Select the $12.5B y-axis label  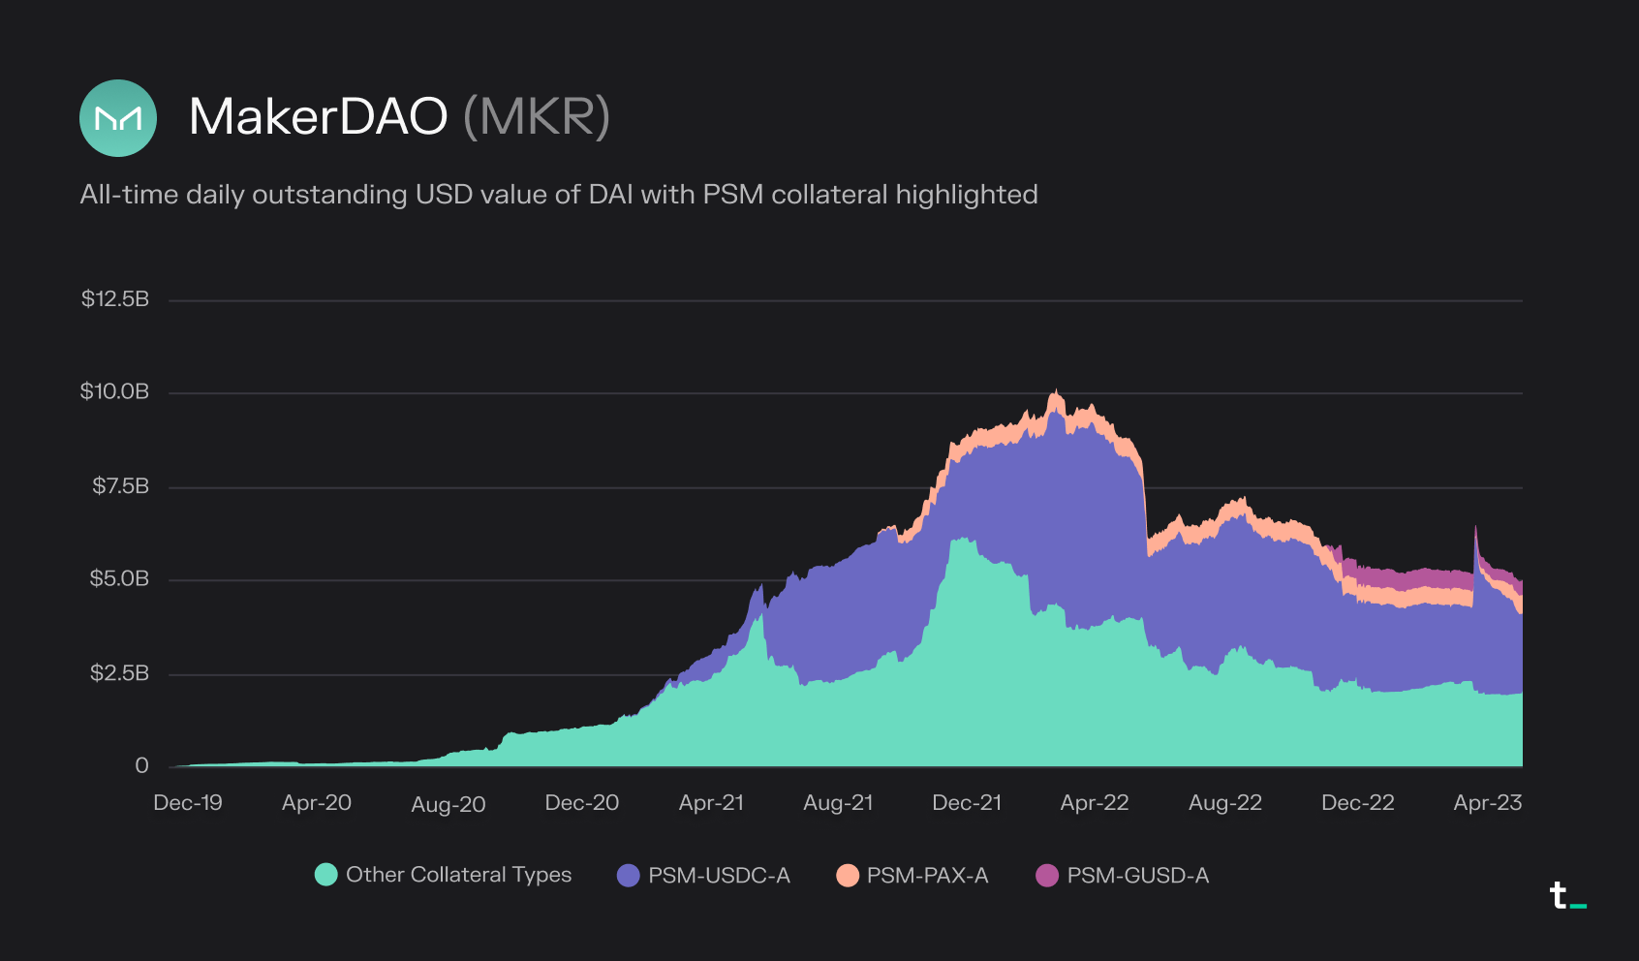pos(115,298)
